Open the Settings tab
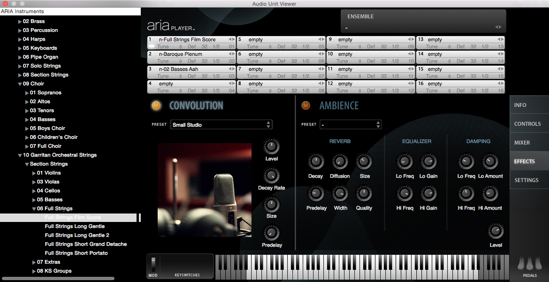Viewport: 549px width, 282px height. click(x=529, y=180)
